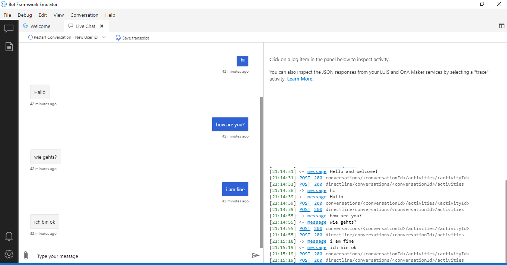Viewport: 507px width, 265px height.
Task: Click the Live Chat tab's speech bubble icon
Action: pyautogui.click(x=71, y=26)
